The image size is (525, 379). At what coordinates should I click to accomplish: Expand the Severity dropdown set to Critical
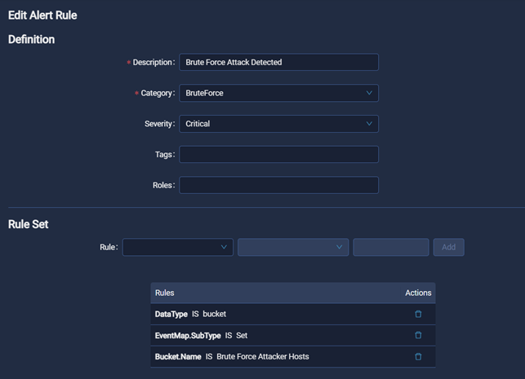click(278, 124)
